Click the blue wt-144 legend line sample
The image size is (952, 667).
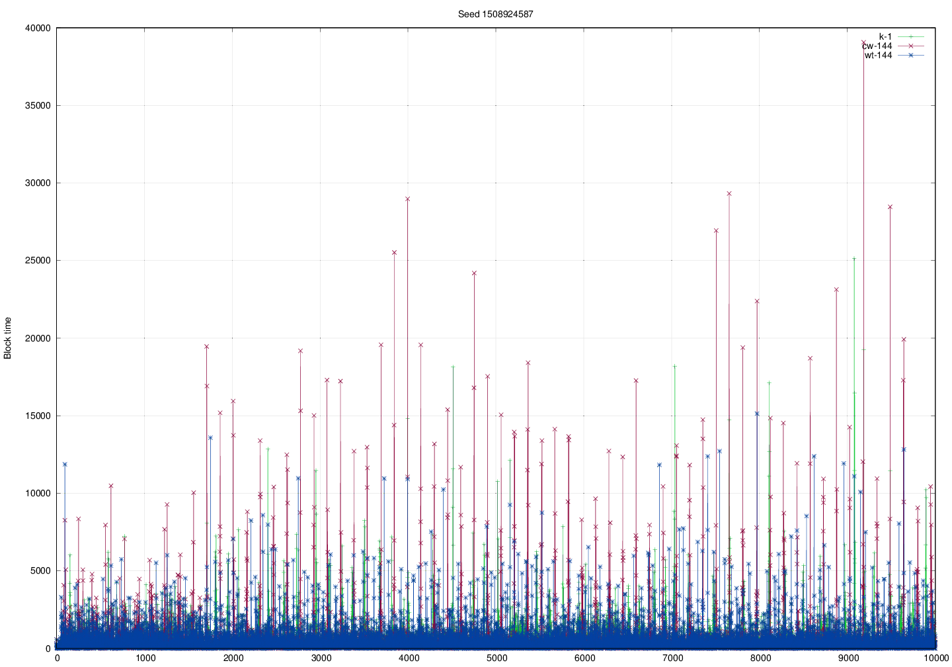910,55
